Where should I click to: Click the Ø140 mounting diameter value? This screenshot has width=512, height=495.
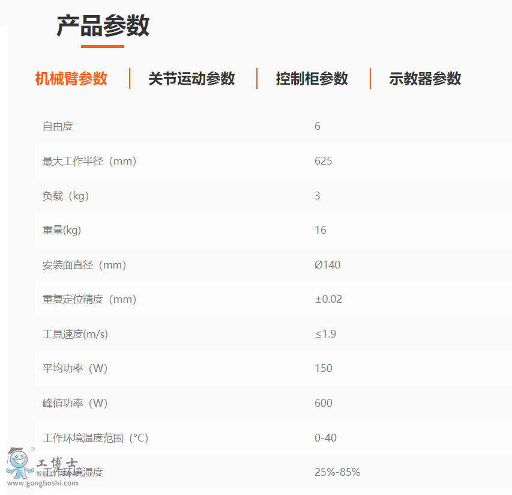coord(327,265)
